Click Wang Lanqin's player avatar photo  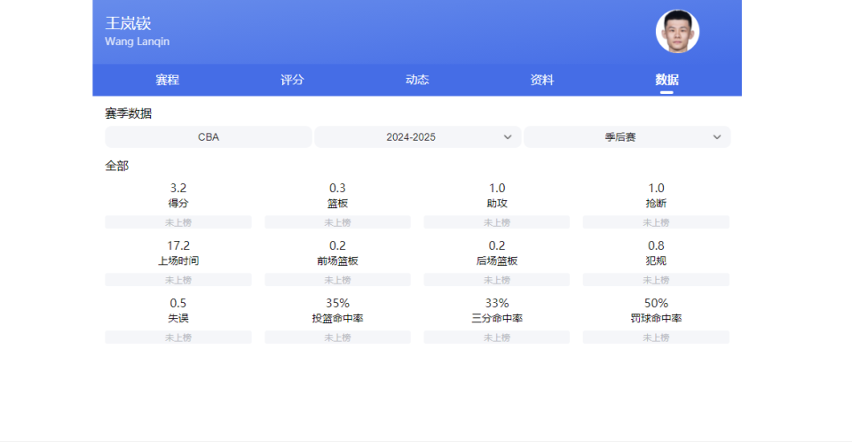click(x=677, y=32)
